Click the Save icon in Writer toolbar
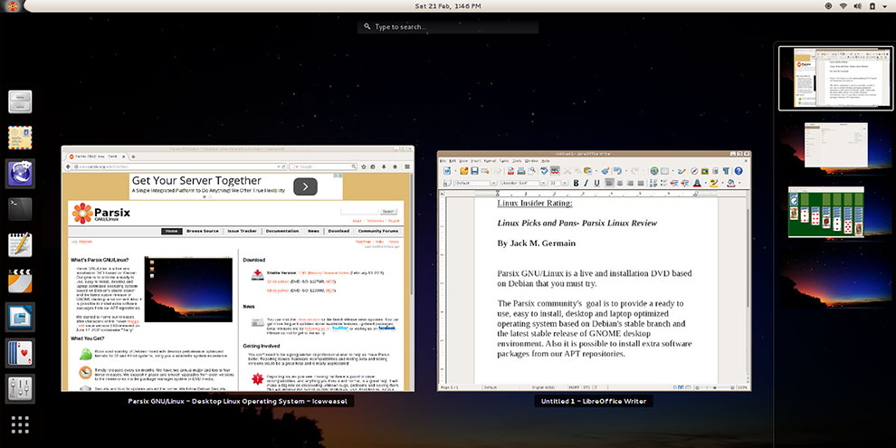The image size is (896, 448). [x=475, y=171]
